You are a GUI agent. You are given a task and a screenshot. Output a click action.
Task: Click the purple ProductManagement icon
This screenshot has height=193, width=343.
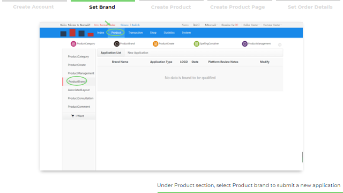(244, 44)
